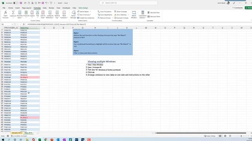
Task: Click row header 20
Action: 2,61
